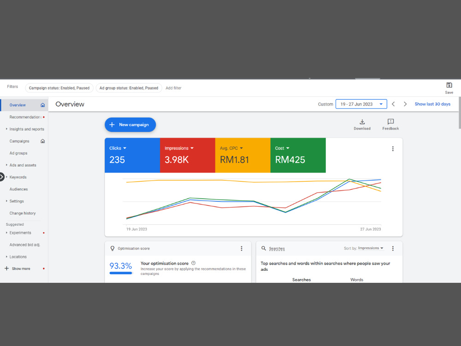Screen dimensions: 461x346
Task: Open Optimisation score card three-dot menu
Action: pos(242,249)
